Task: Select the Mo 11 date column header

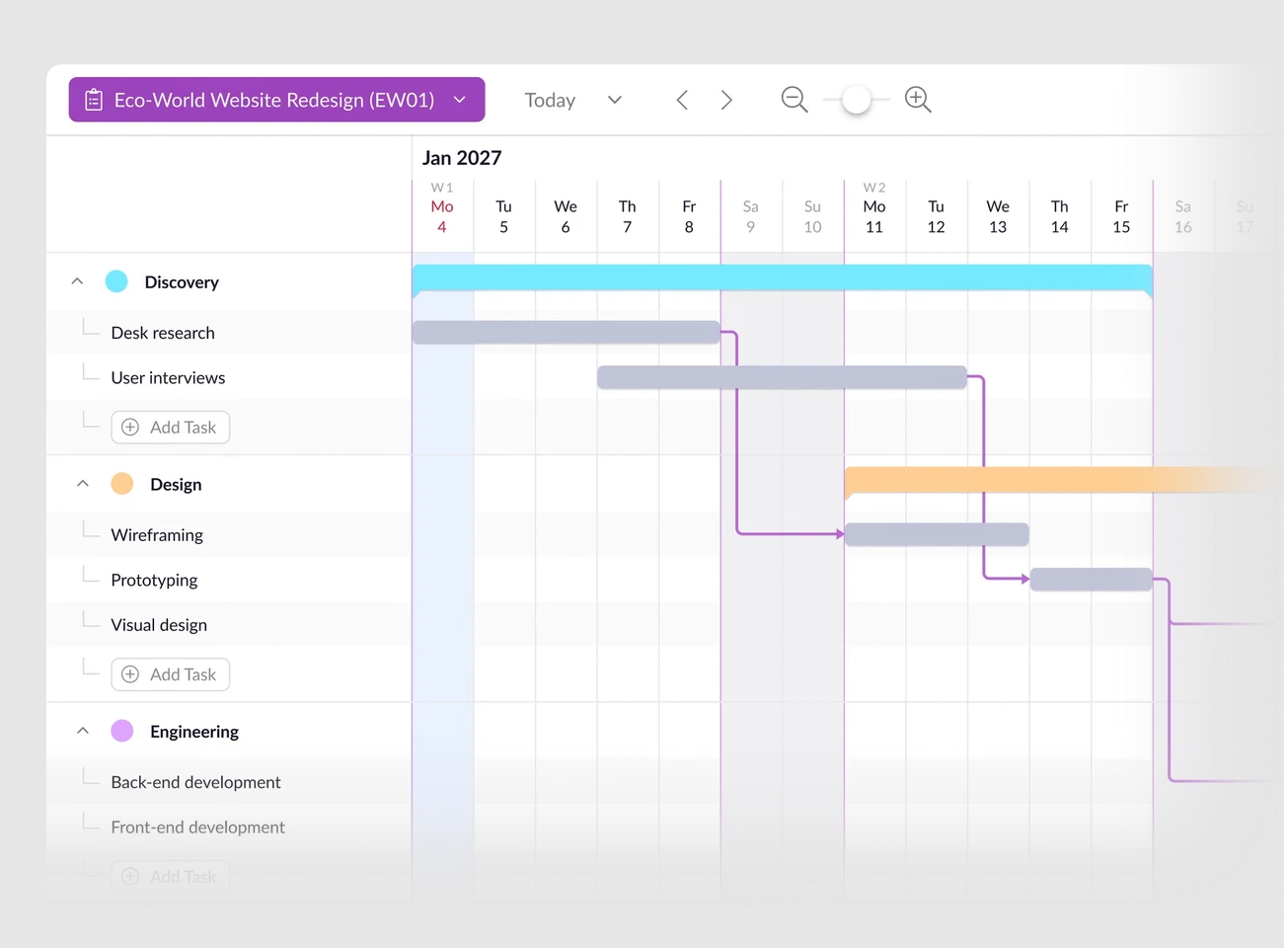Action: pos(874,216)
